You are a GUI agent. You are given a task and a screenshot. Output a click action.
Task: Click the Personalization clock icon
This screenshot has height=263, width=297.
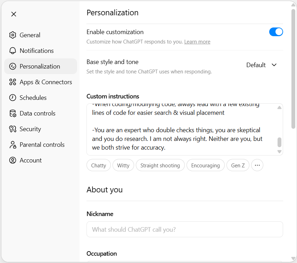coord(13,66)
